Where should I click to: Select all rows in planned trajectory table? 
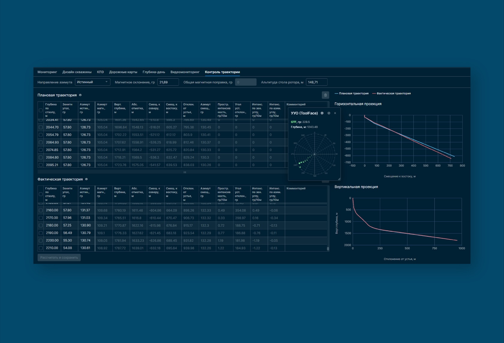point(41,110)
